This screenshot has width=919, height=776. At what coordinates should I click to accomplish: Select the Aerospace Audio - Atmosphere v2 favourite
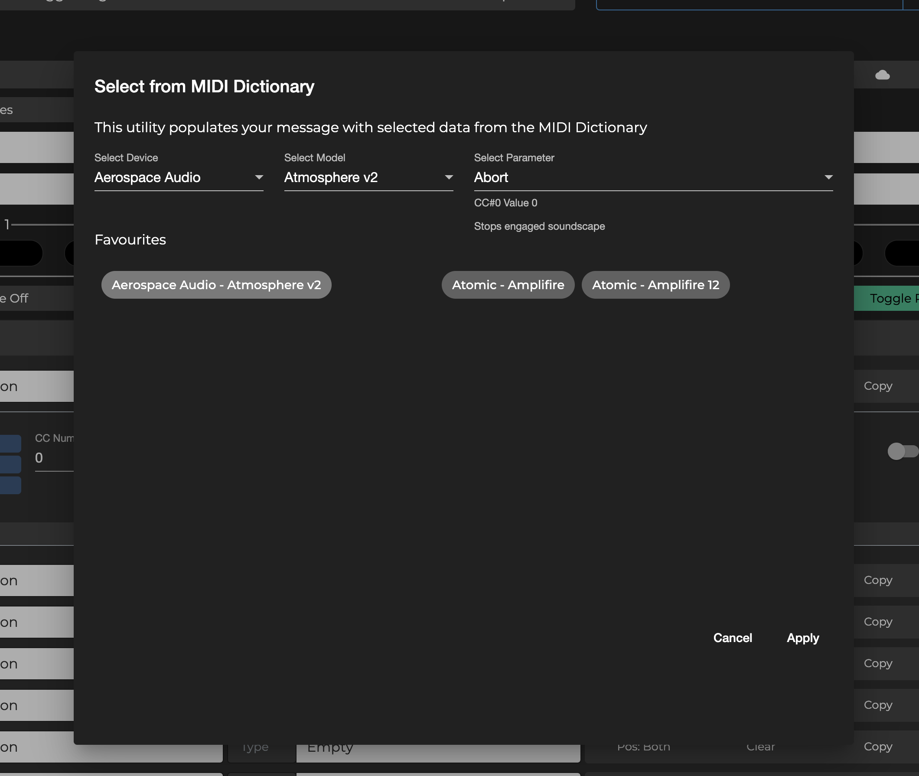click(x=216, y=285)
